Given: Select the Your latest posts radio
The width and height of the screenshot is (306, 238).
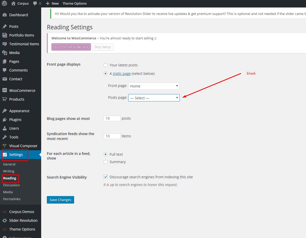Looking at the screenshot, I should point(105,65).
